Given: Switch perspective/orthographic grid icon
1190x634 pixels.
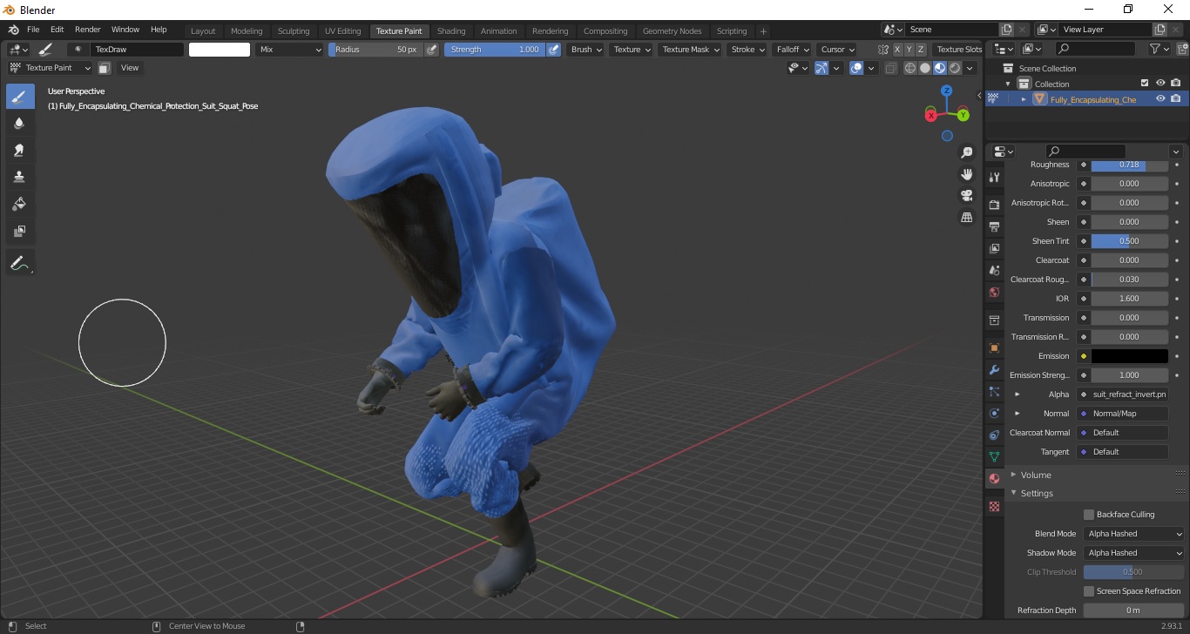Looking at the screenshot, I should (x=966, y=217).
